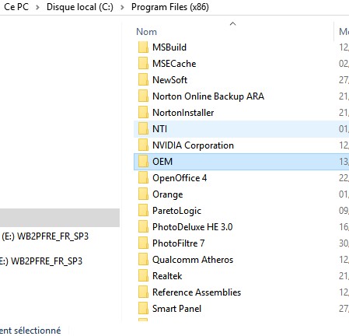Click the ParetoLogic folder icon
The height and width of the screenshot is (336, 349).
(143, 211)
